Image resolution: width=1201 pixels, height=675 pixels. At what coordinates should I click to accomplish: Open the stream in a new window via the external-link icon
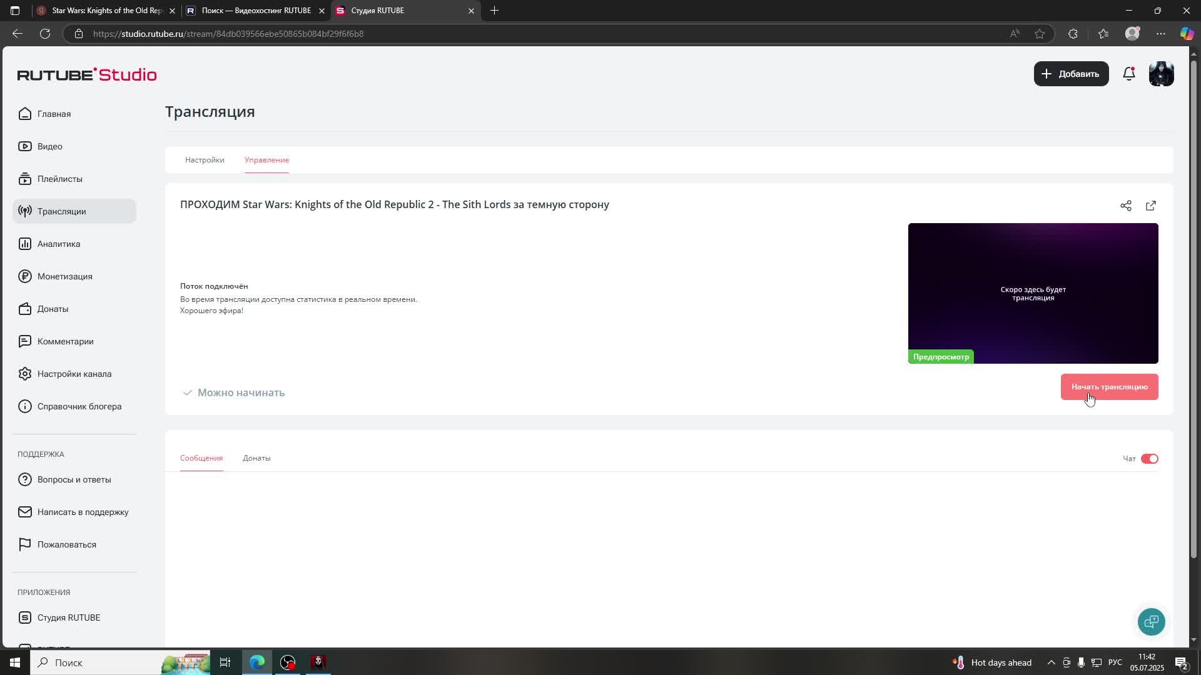[1151, 206]
